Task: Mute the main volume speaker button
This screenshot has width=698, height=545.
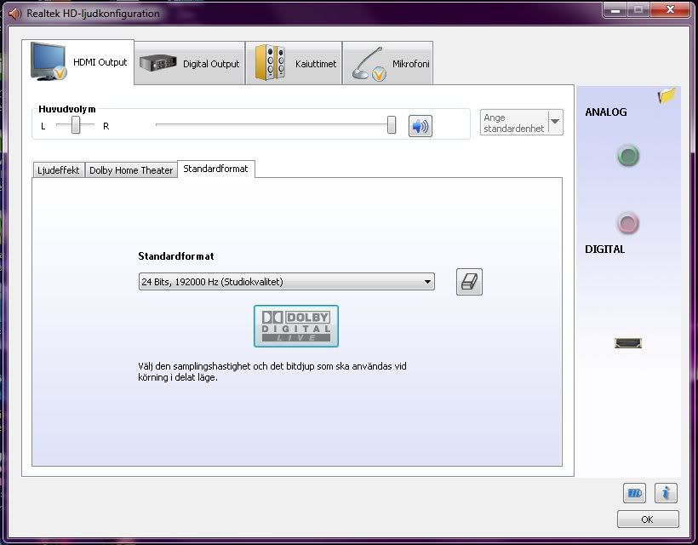Action: coord(420,126)
